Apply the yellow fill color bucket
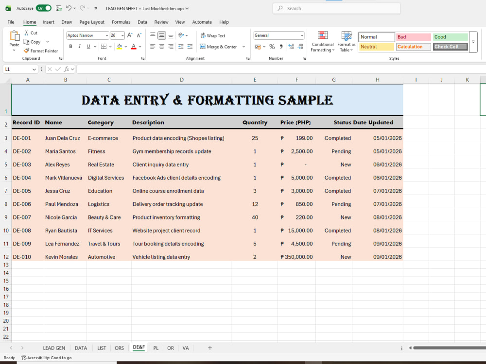Image resolution: width=486 pixels, height=364 pixels. point(120,47)
